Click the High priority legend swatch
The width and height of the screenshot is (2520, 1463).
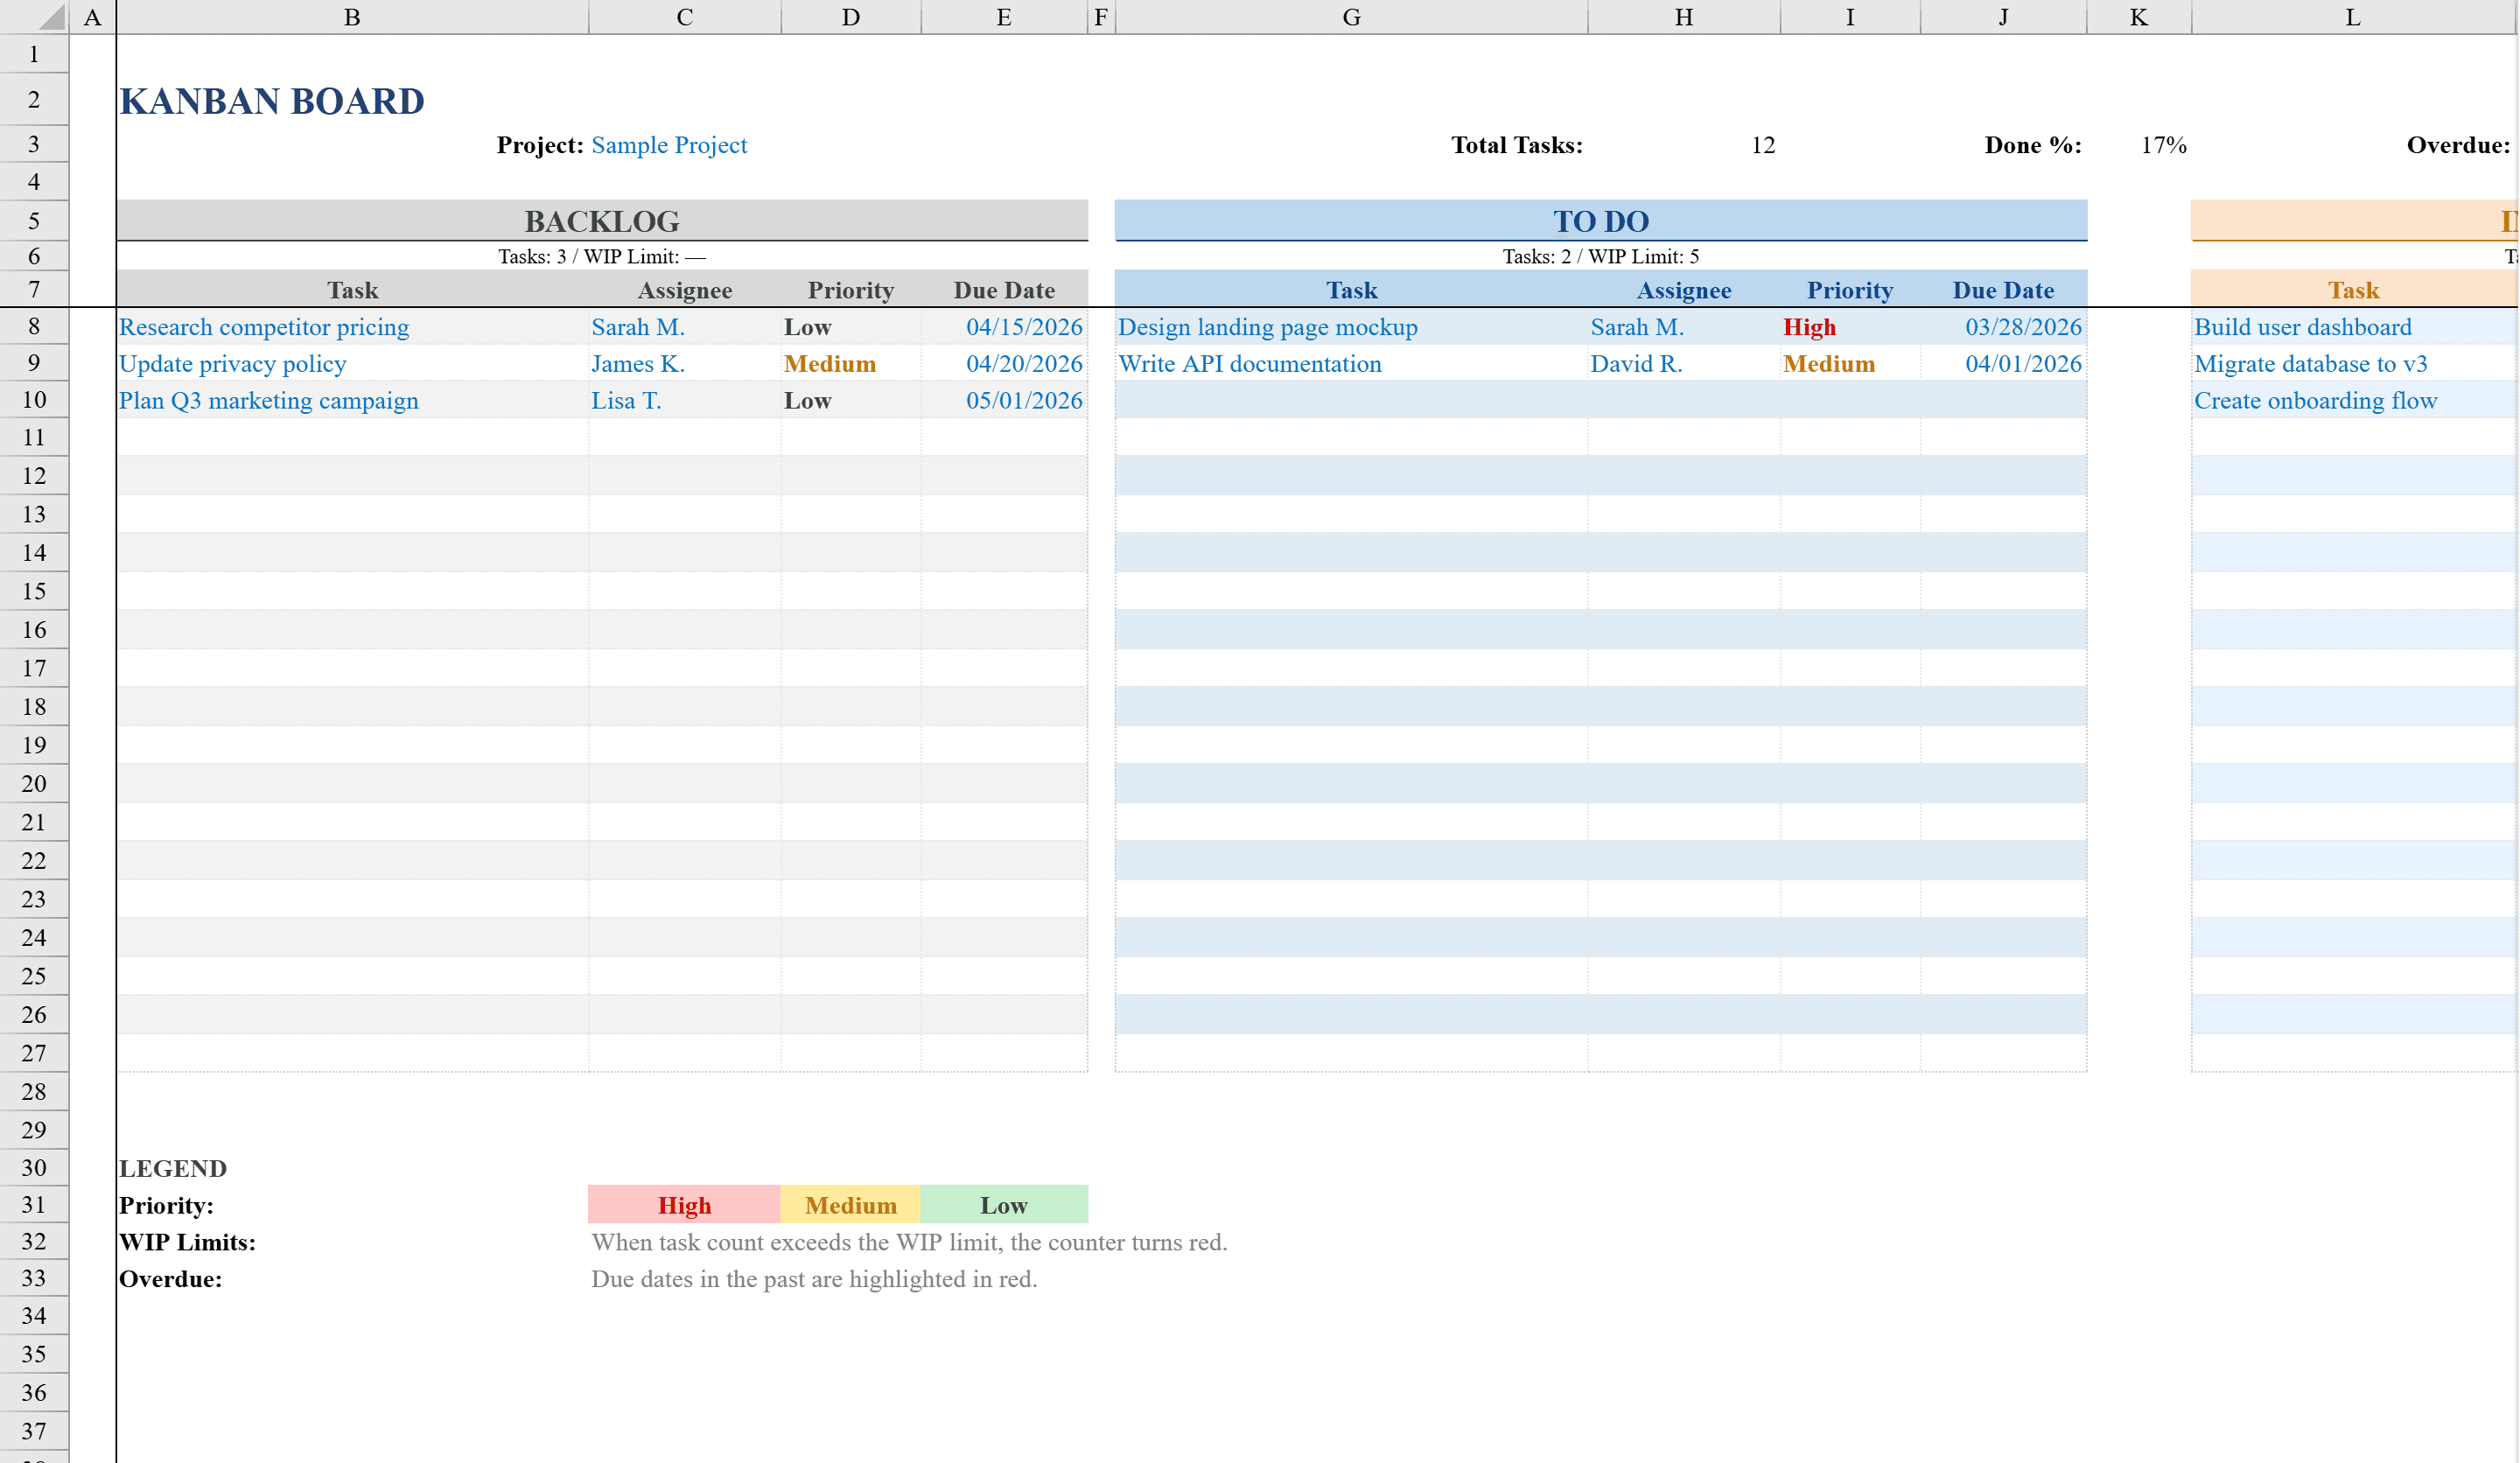tap(684, 1204)
